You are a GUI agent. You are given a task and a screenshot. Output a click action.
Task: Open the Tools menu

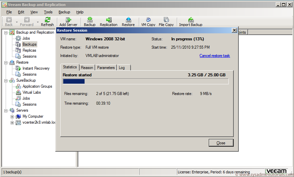point(48,12)
